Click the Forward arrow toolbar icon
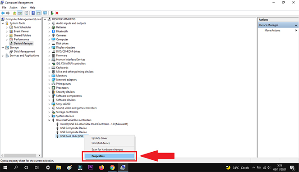The width and height of the screenshot is (299, 172). pos(8,13)
